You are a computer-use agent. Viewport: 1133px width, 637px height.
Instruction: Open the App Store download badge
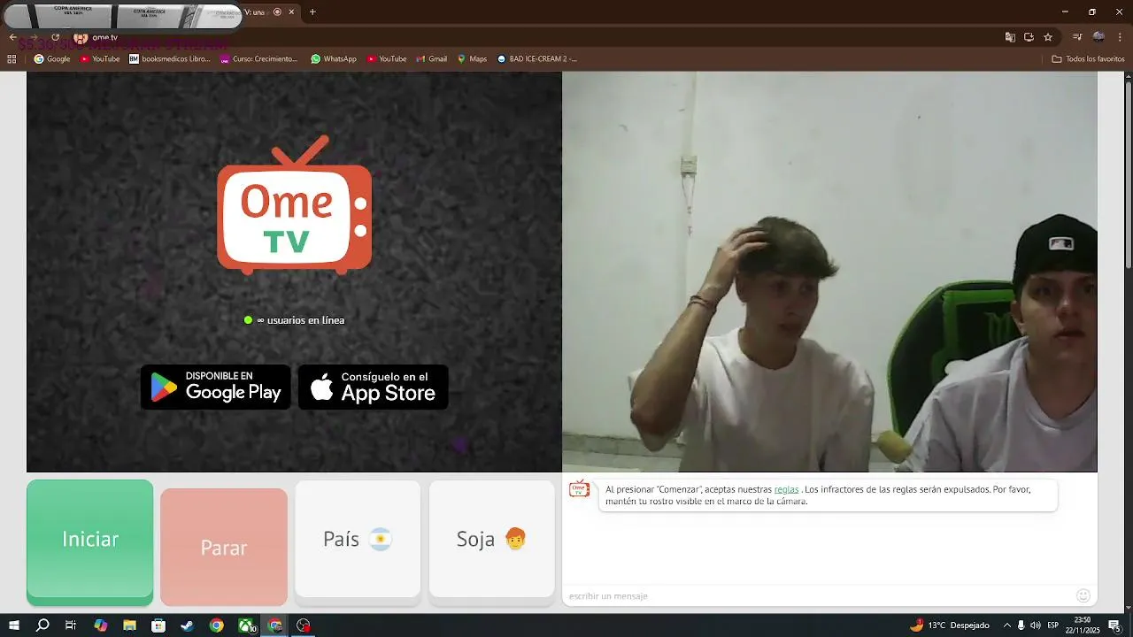click(374, 387)
